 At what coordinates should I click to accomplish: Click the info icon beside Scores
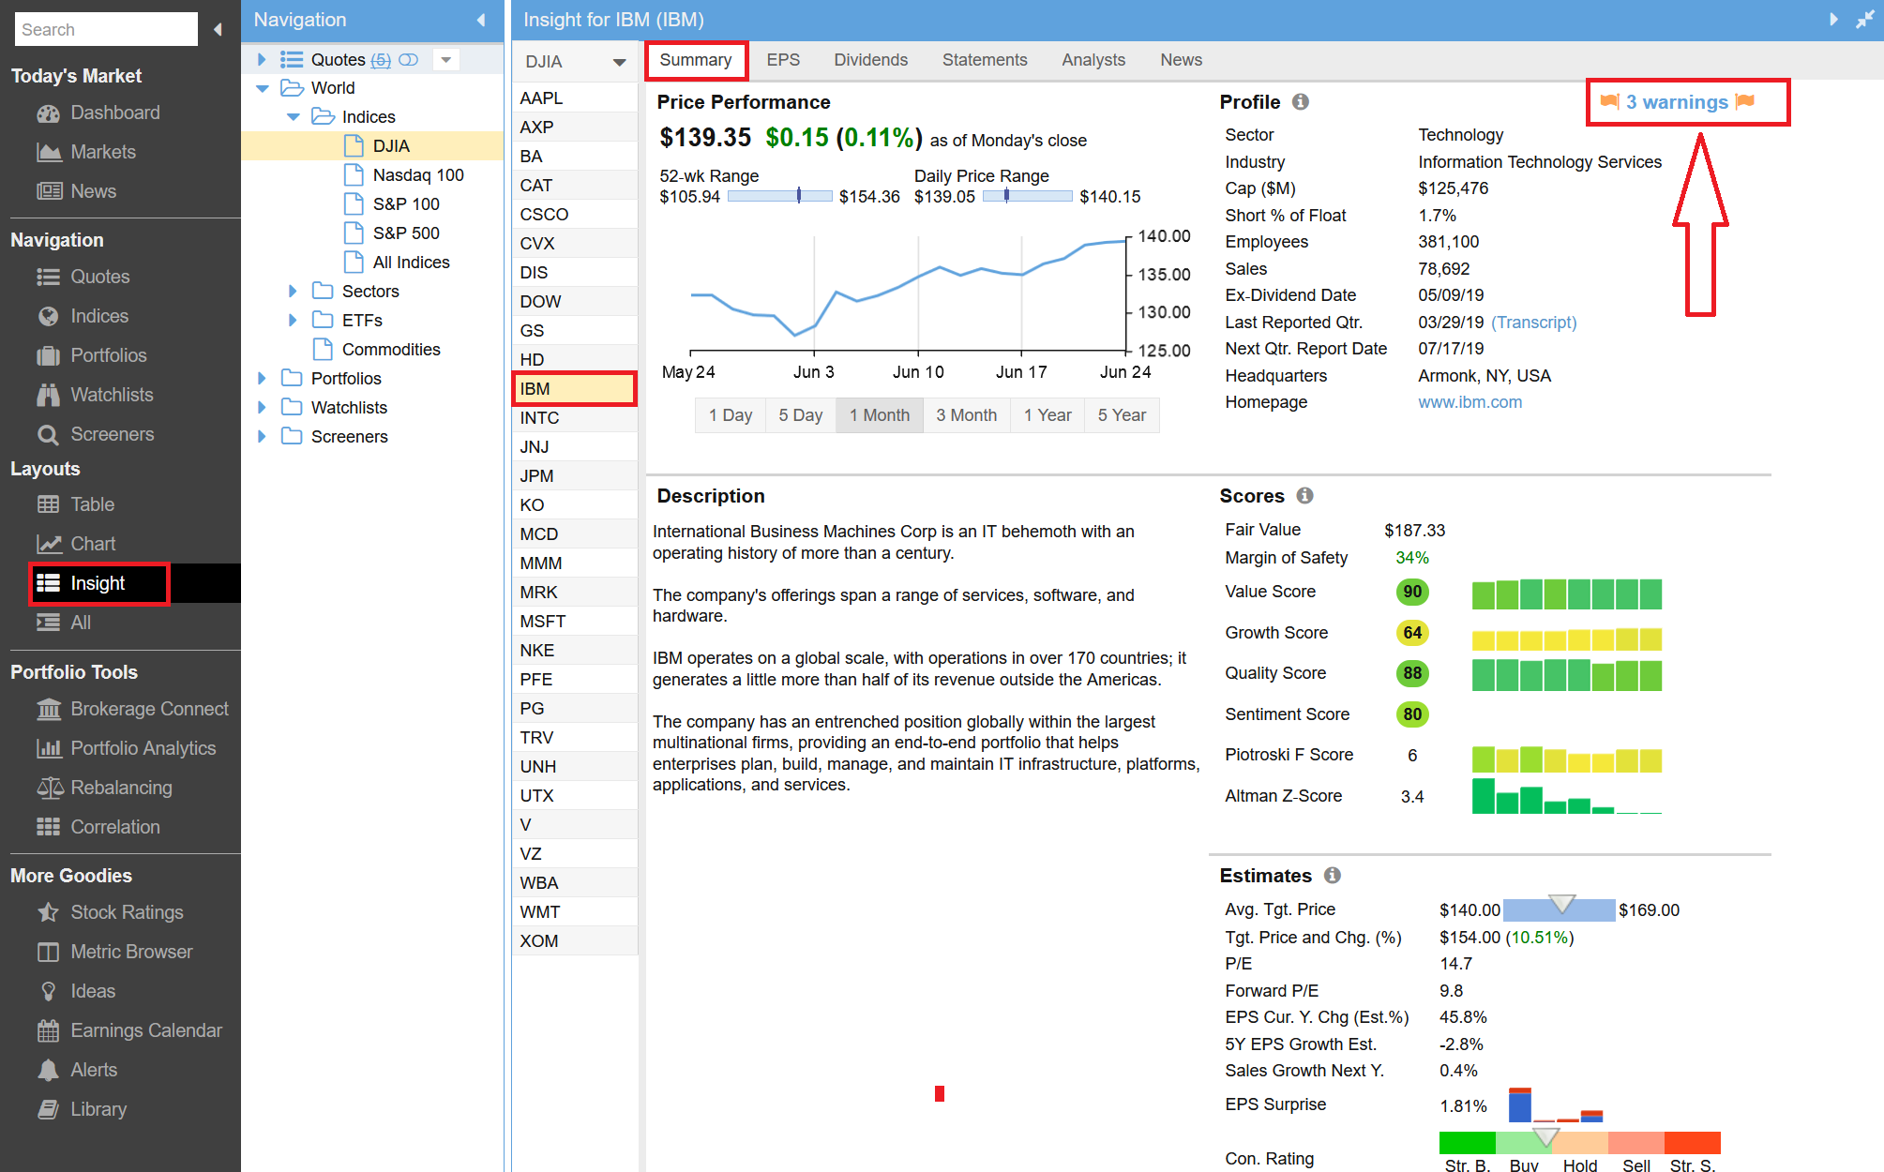pos(1304,495)
